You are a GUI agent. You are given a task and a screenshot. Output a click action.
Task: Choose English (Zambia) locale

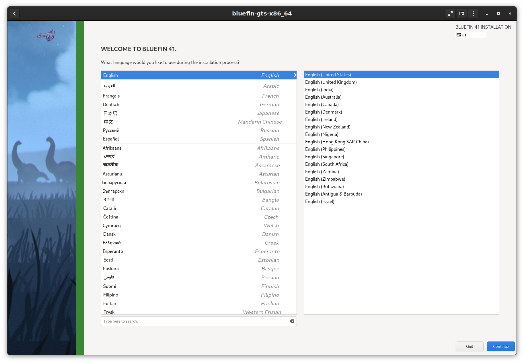point(401,171)
